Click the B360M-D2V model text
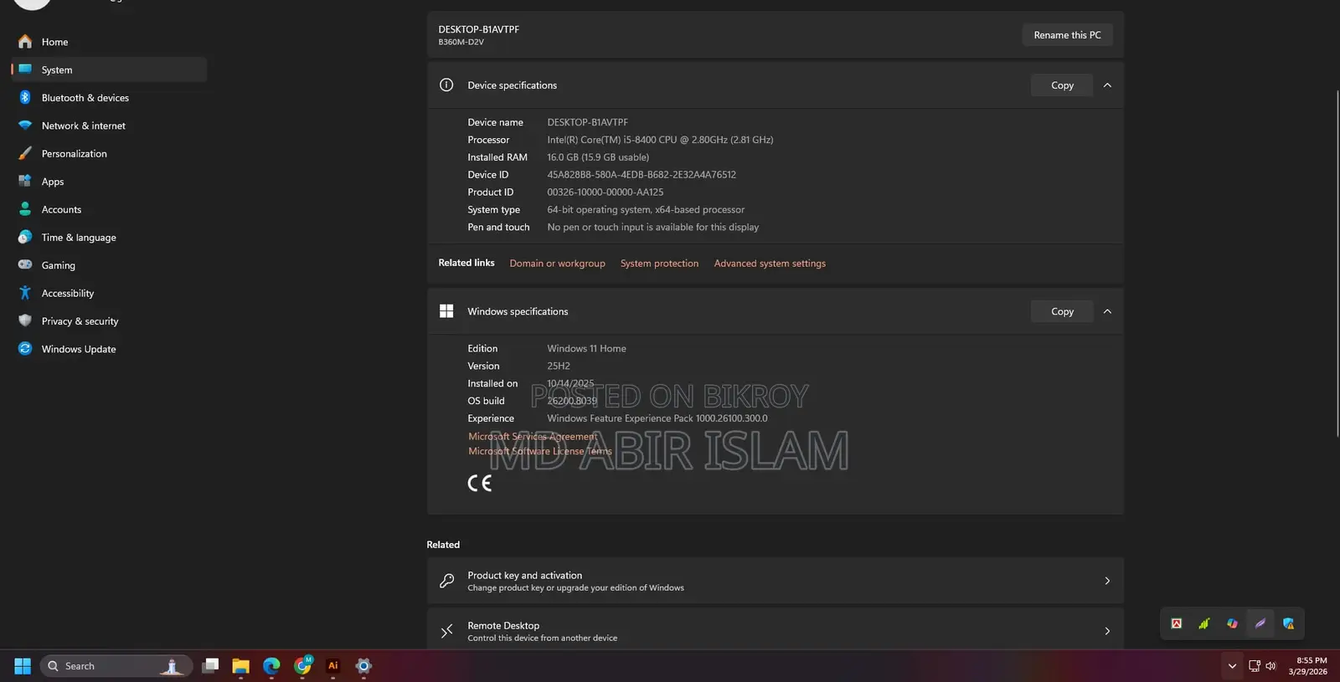The width and height of the screenshot is (1340, 682). click(461, 42)
